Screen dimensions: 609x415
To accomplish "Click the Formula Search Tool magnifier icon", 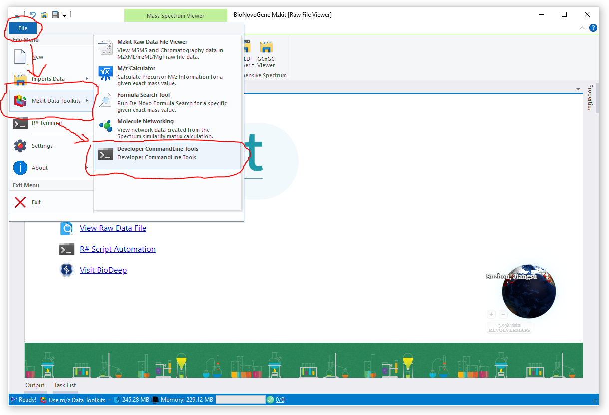I will (x=106, y=101).
